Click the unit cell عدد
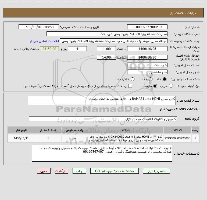Screen dimensions: 207x200 pos(74,138)
